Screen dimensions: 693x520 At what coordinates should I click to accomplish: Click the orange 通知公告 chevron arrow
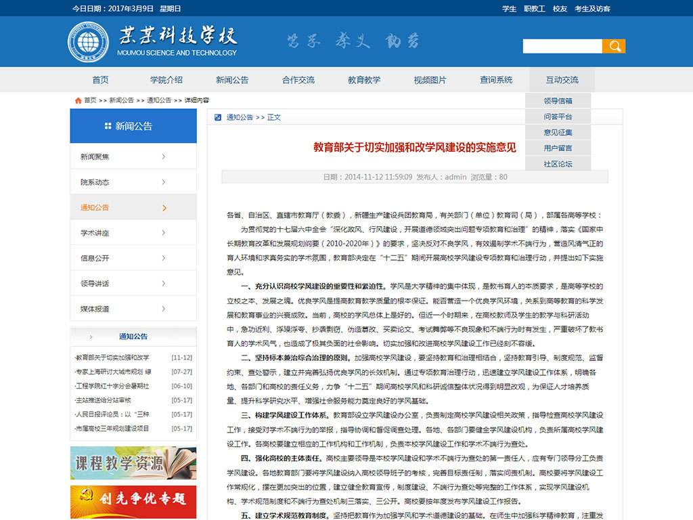(x=164, y=208)
